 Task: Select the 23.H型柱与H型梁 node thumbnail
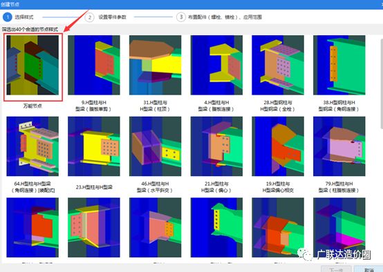click(94, 146)
